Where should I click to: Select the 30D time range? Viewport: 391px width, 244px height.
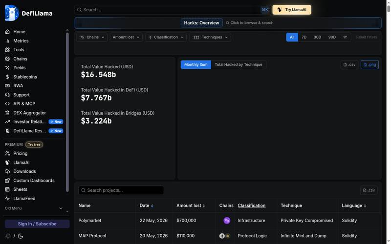[317, 37]
